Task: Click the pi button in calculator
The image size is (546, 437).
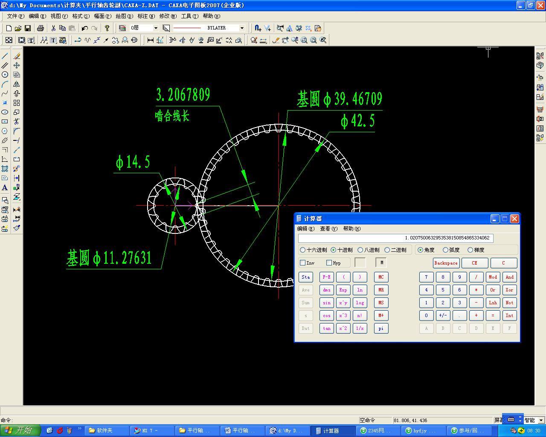Action: tap(381, 329)
